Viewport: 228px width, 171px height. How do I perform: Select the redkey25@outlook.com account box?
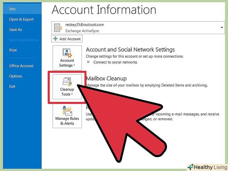click(x=138, y=28)
